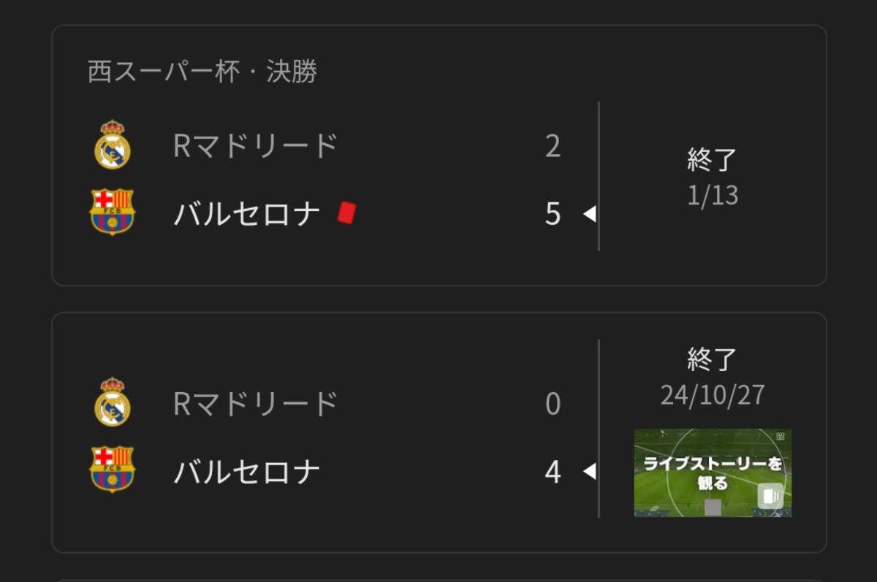
Task: Tap Real Madrid crest in 24/10/27 match
Action: coord(113,402)
